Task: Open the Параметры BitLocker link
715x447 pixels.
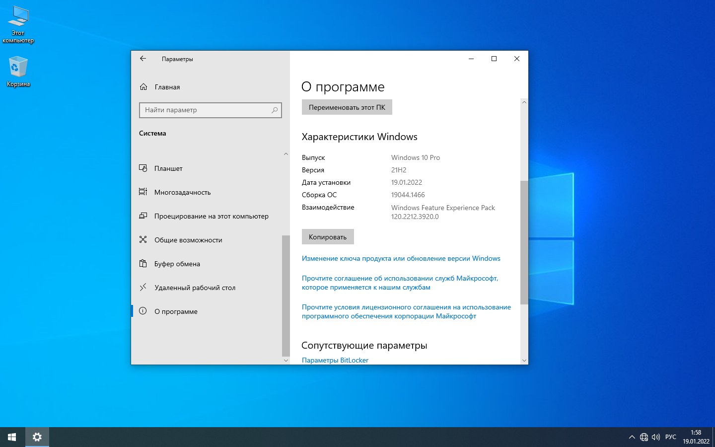Action: pos(335,360)
